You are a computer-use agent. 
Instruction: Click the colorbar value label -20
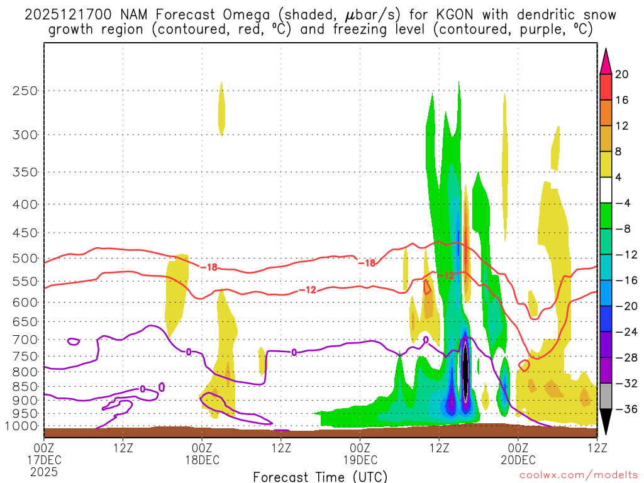(626, 306)
